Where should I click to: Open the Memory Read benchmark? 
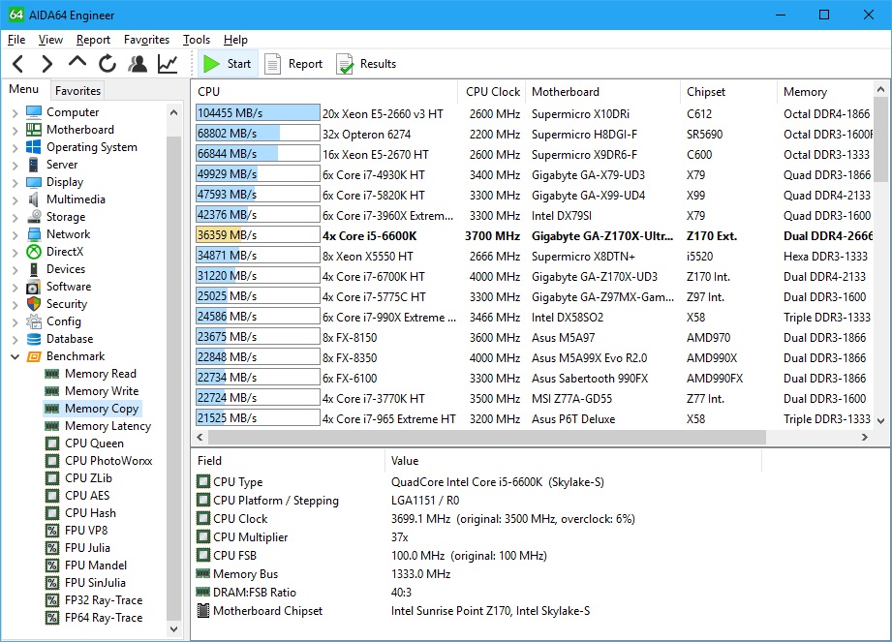[x=100, y=374]
